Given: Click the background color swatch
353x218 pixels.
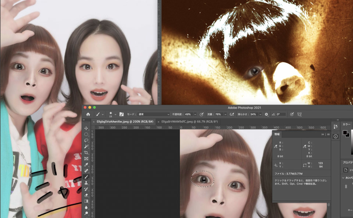Looking at the screenshot, I should (348, 136).
